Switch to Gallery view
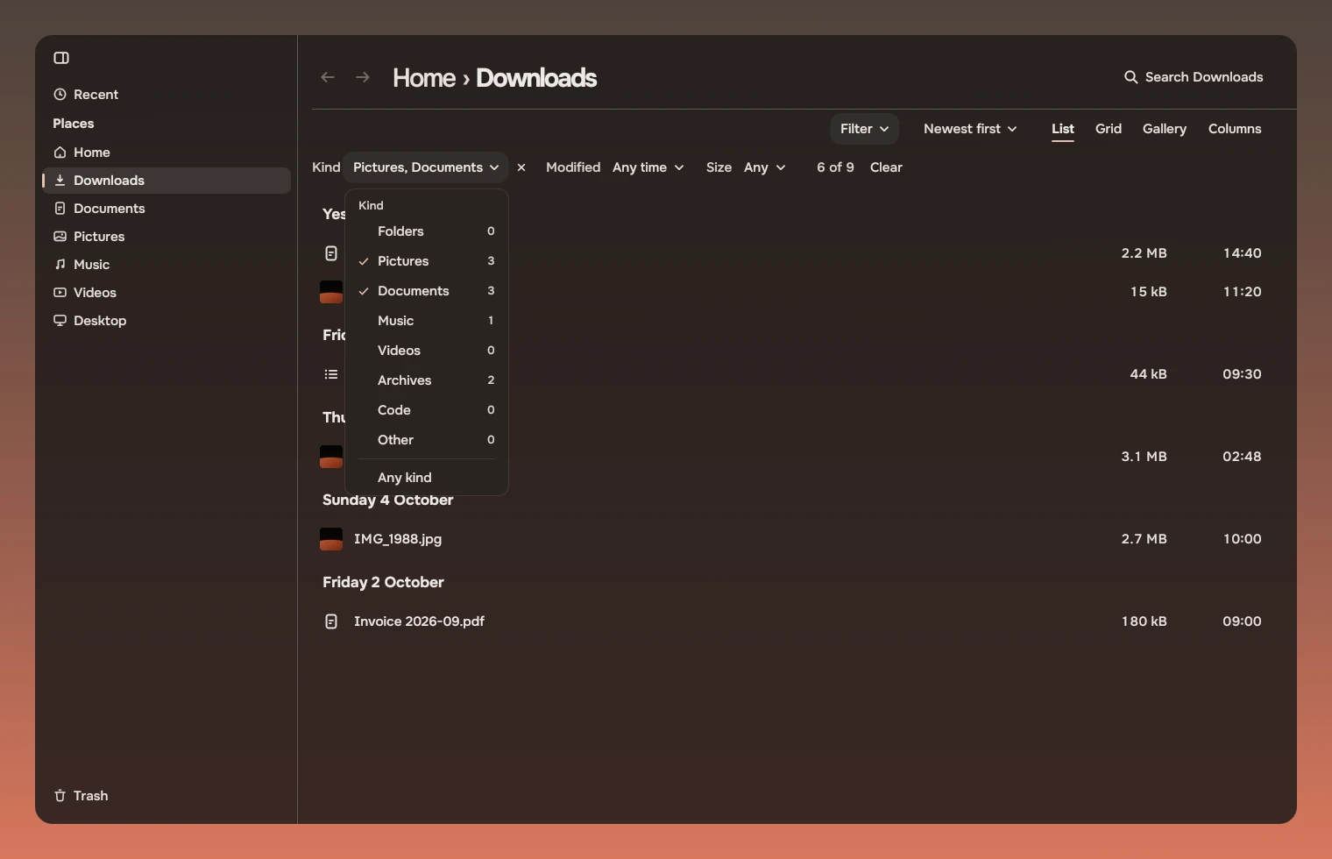Screen dimensions: 1332x859 click(1165, 129)
